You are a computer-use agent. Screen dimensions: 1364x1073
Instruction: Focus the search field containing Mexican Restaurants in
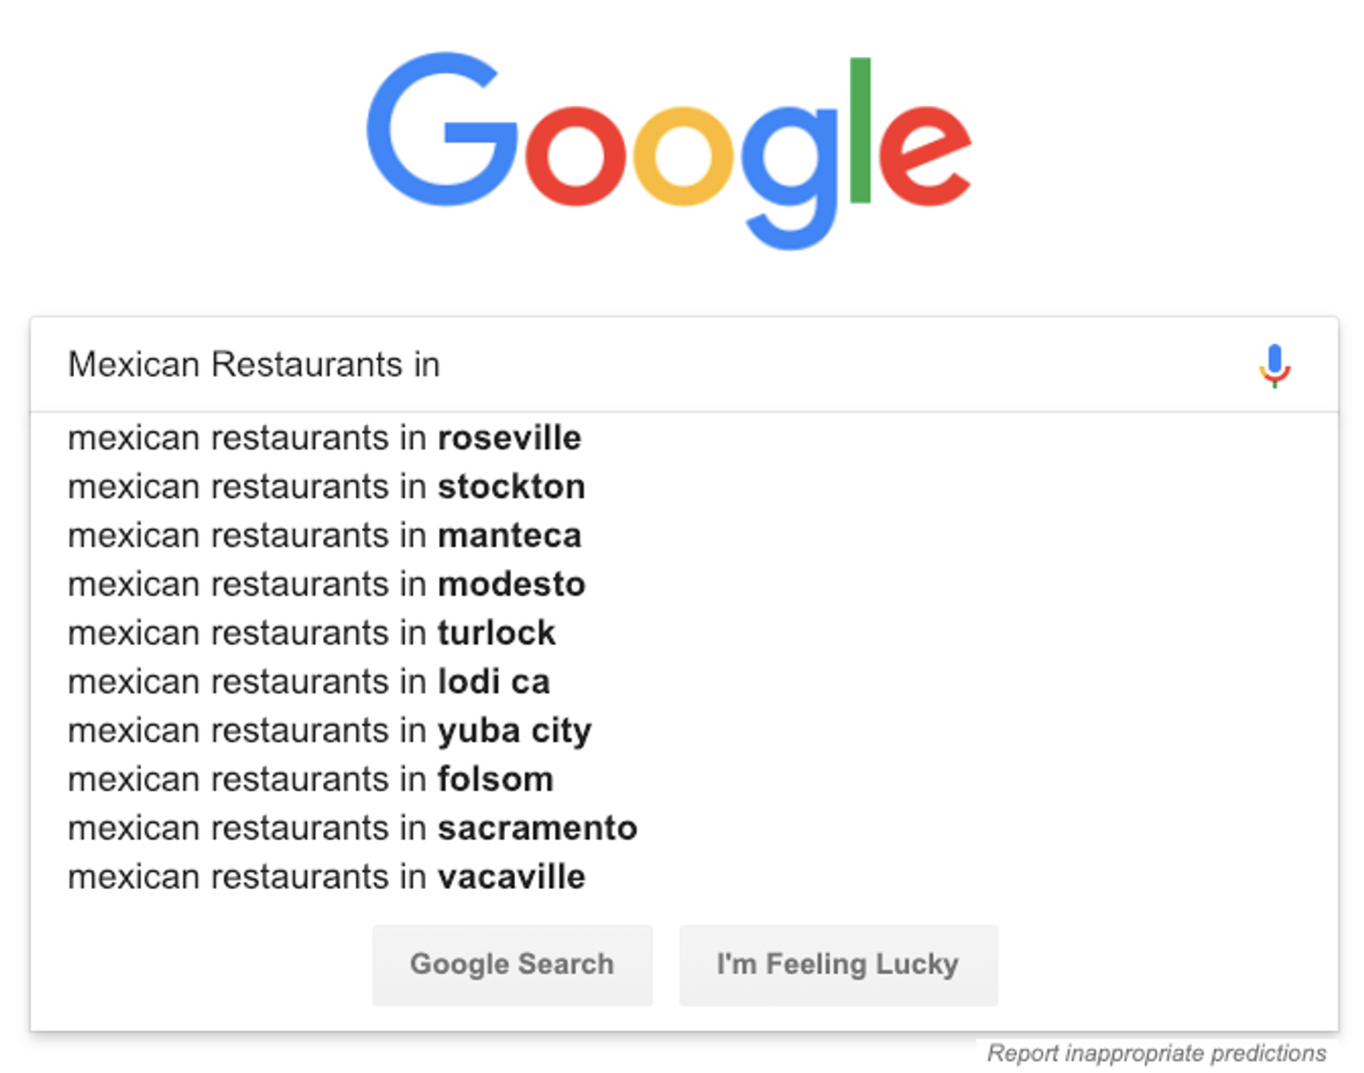(639, 365)
